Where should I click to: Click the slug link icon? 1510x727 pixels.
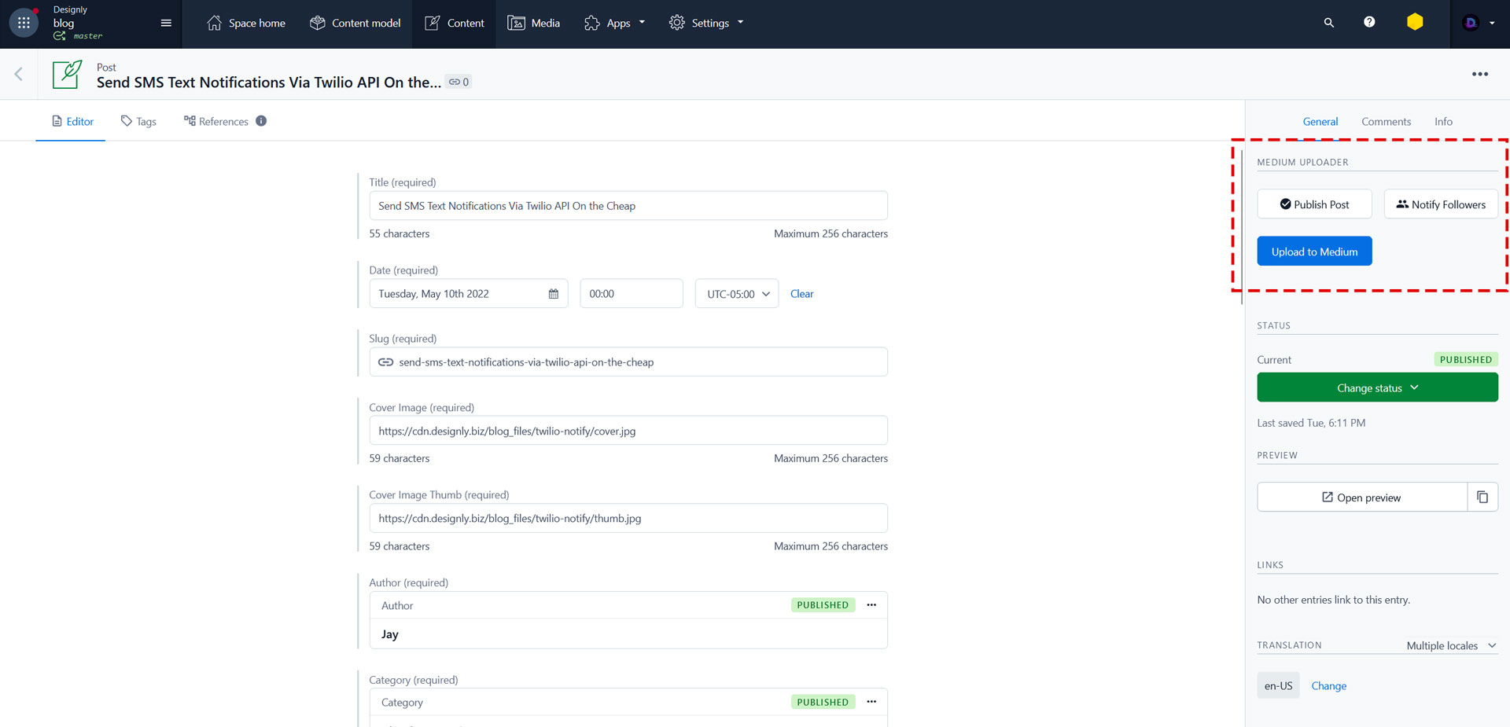click(x=385, y=362)
